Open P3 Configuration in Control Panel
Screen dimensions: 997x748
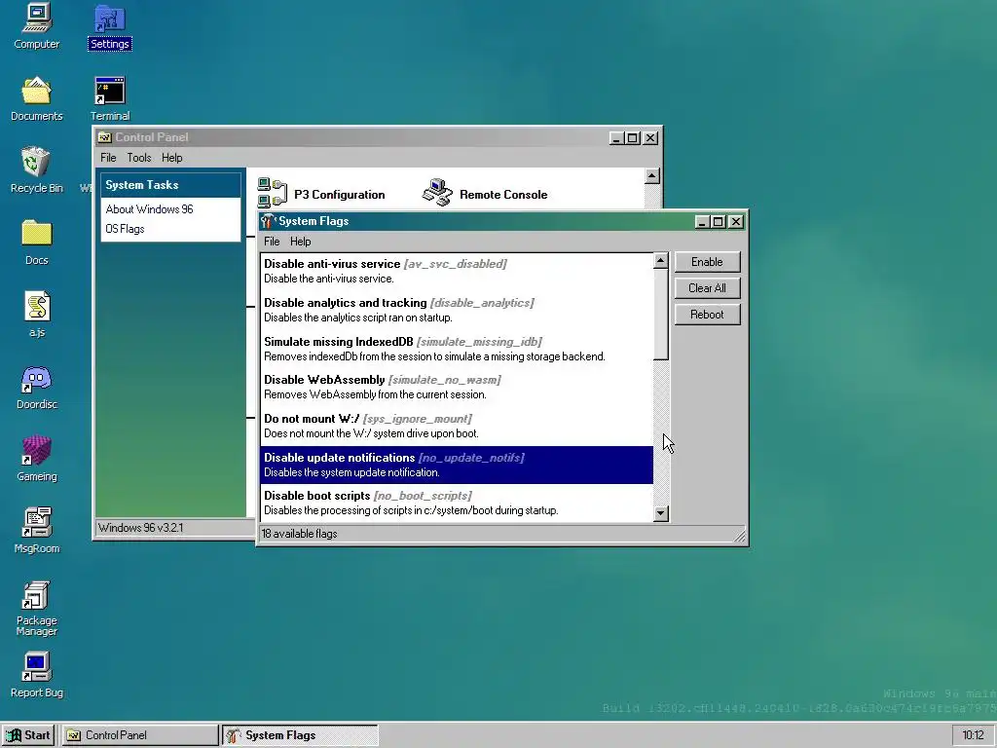click(x=321, y=194)
